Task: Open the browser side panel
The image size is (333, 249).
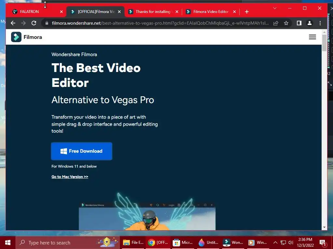Action: [299, 23]
